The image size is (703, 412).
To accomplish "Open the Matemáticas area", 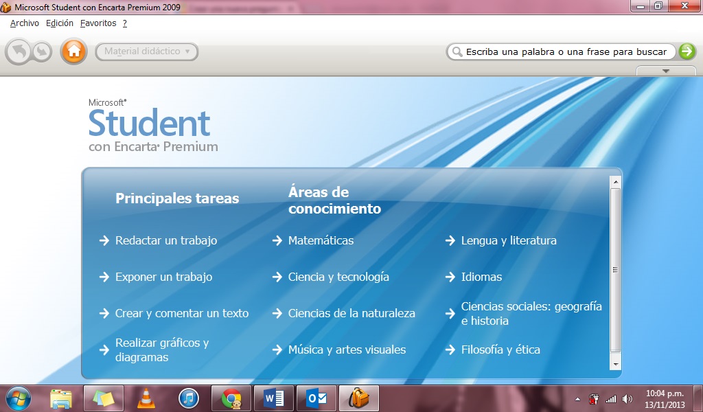I will pos(321,241).
